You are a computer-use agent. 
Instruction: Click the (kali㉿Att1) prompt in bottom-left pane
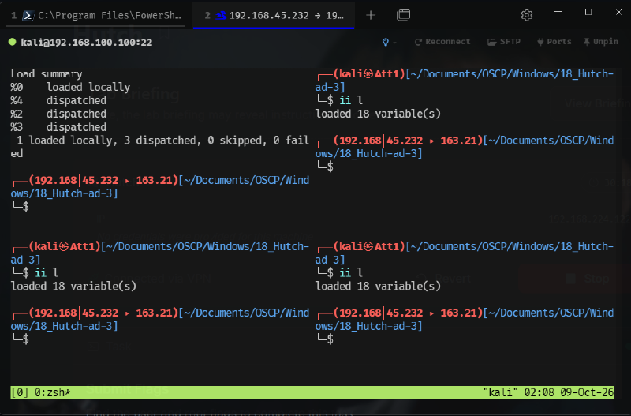[x=65, y=246]
